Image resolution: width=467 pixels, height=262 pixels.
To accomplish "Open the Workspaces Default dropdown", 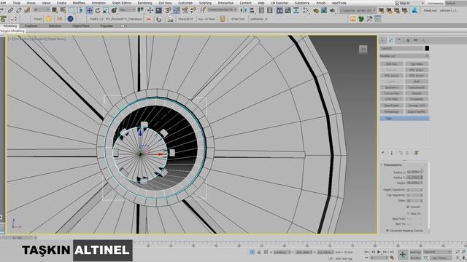I will point(455,3).
